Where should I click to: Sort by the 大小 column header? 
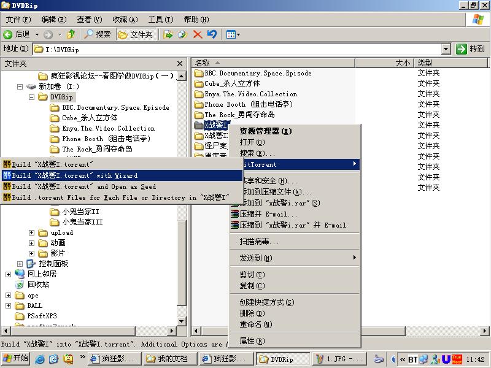click(384, 63)
